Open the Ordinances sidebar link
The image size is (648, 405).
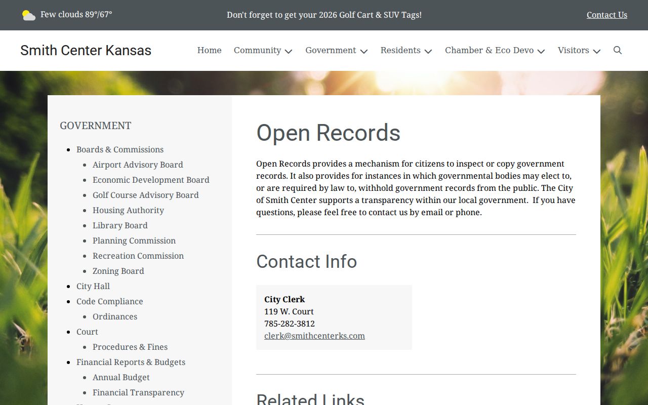point(115,316)
